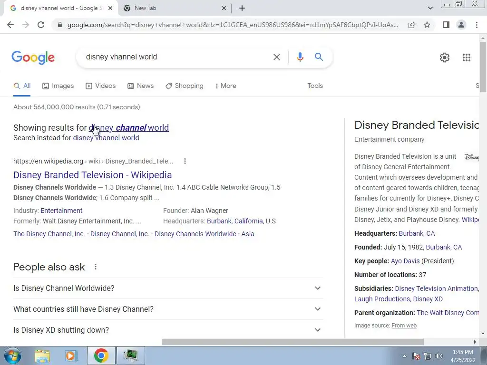
Task: Open corrected search disney channel world
Action: (129, 127)
